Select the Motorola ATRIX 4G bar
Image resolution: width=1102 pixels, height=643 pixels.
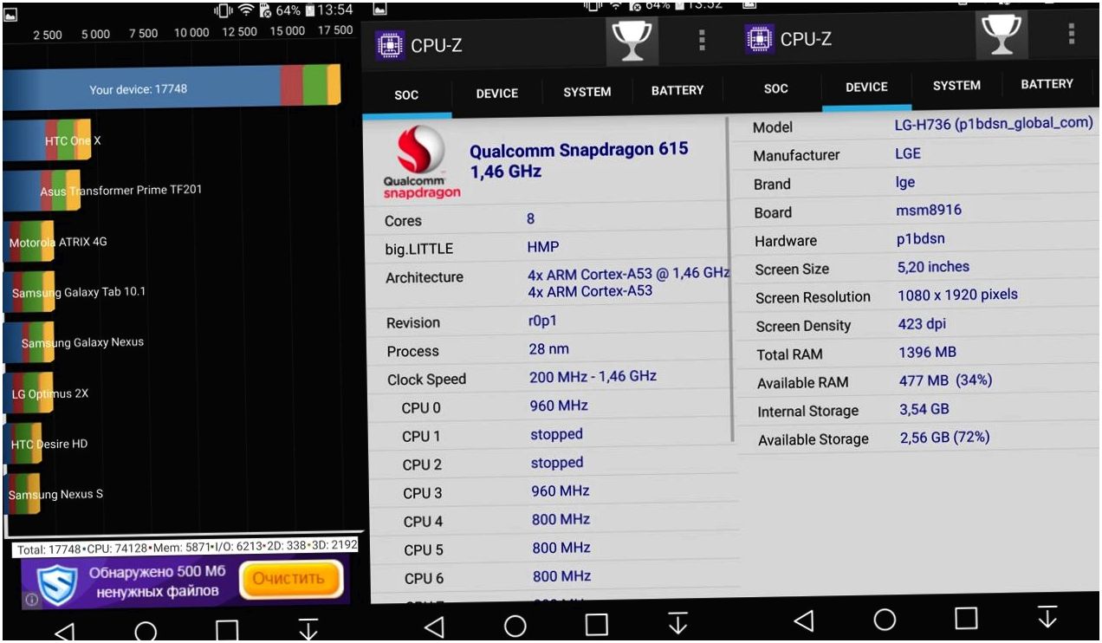(x=29, y=242)
